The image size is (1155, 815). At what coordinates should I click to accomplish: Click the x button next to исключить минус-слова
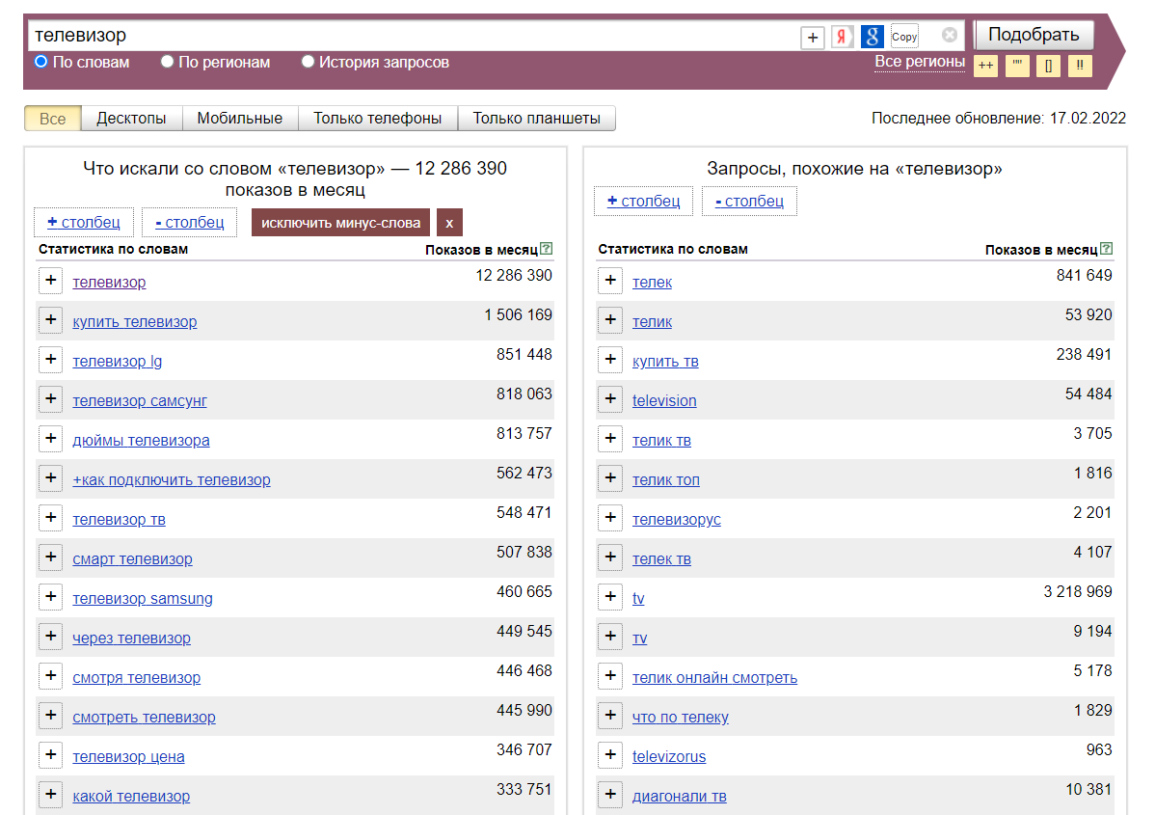tap(449, 223)
